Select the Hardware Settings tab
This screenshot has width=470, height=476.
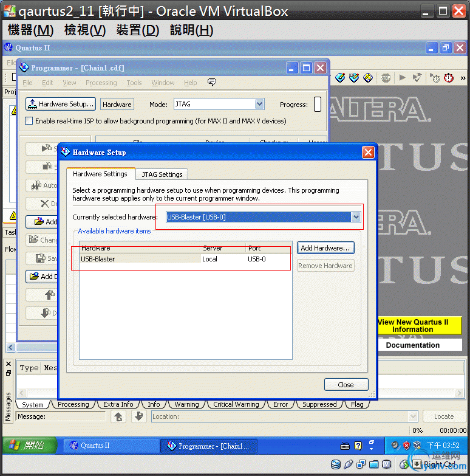[100, 174]
